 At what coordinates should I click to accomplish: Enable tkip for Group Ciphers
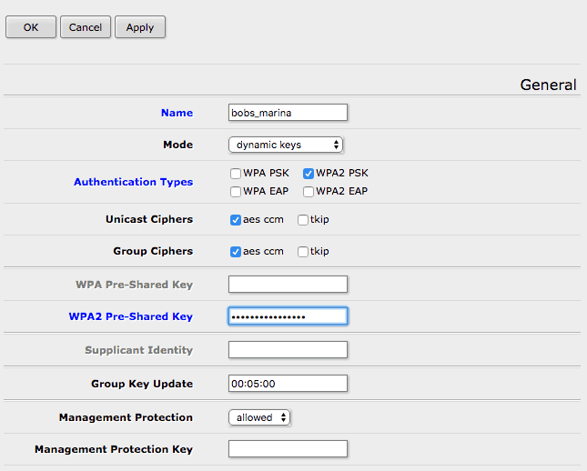(303, 252)
